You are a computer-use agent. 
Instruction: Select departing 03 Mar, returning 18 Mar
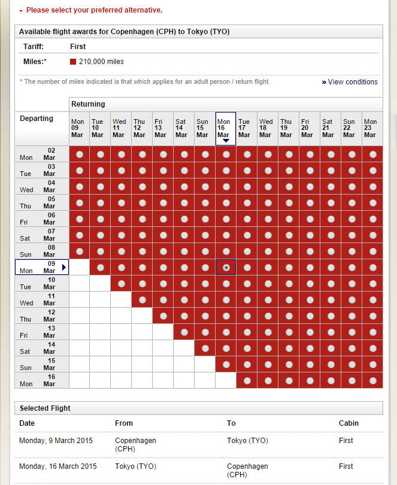tap(268, 170)
